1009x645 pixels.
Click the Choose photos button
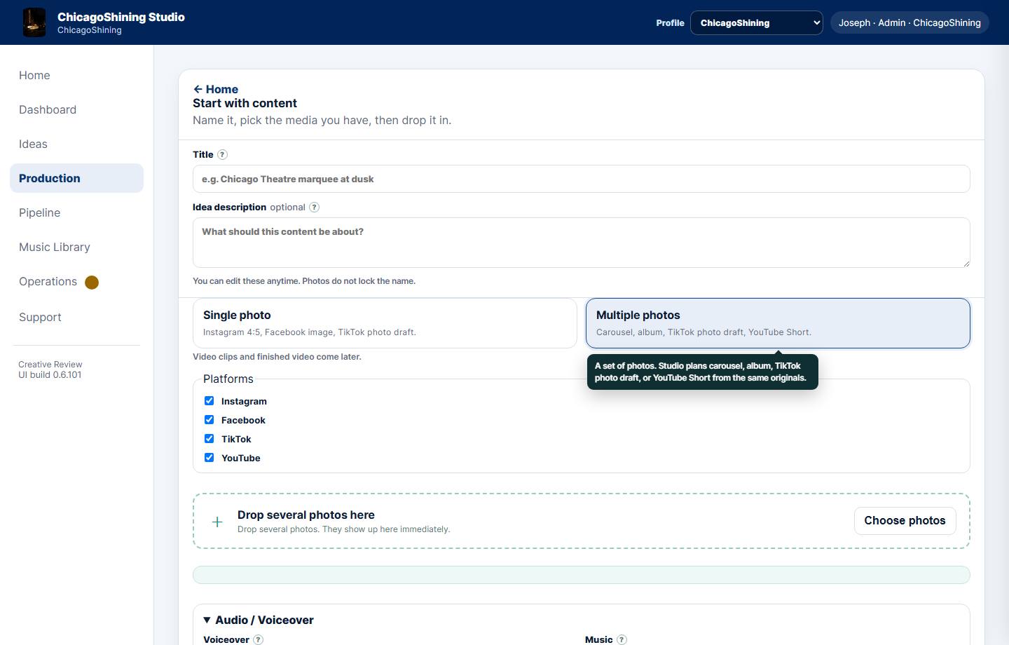(905, 521)
